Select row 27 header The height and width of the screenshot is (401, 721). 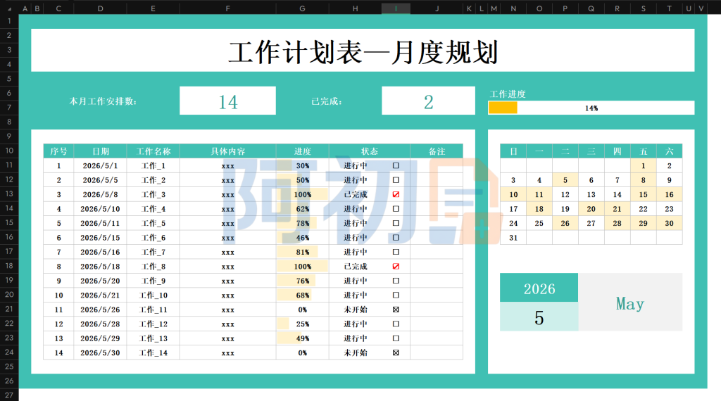(x=9, y=395)
